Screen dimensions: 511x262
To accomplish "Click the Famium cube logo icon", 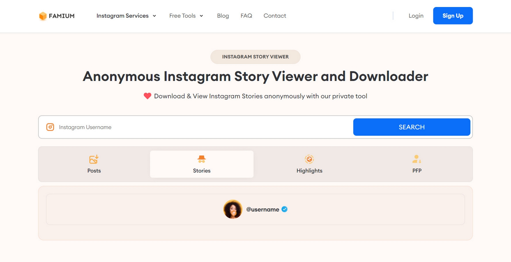I will [x=43, y=16].
